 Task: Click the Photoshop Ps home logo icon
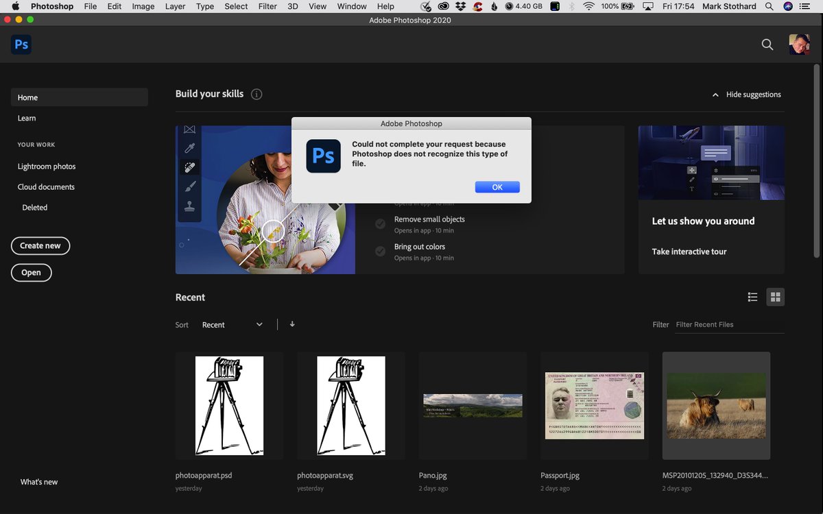21,45
